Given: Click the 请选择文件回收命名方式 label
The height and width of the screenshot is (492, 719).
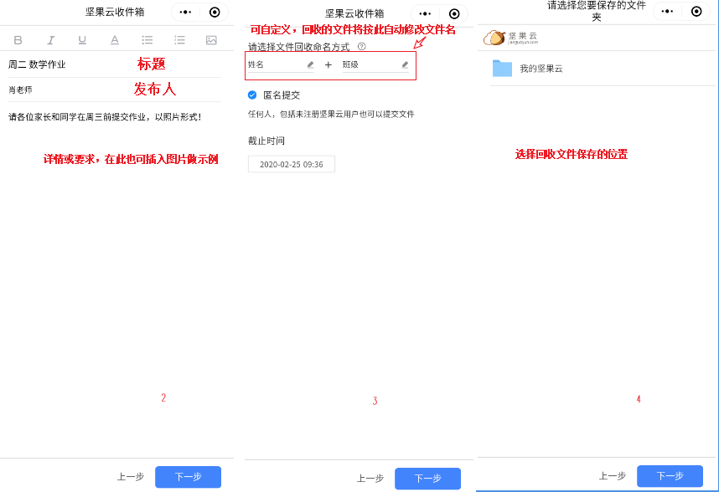Looking at the screenshot, I should pyautogui.click(x=299, y=47).
